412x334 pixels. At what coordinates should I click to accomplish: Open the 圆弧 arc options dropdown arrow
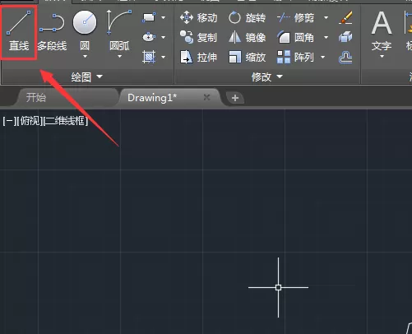click(x=119, y=57)
